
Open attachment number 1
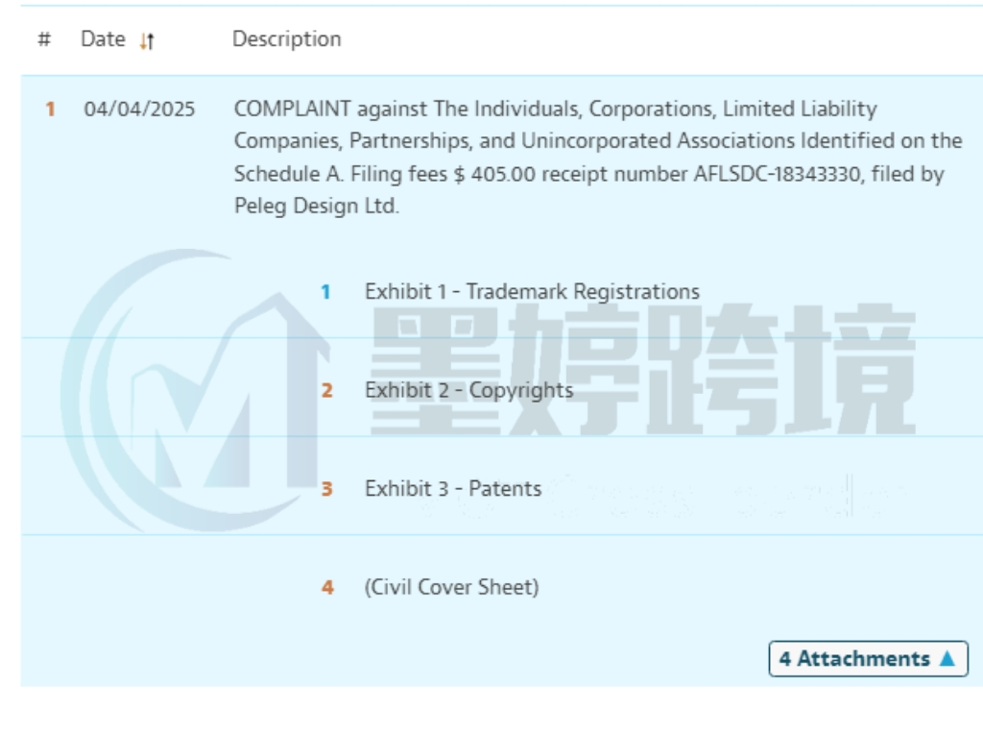point(326,291)
